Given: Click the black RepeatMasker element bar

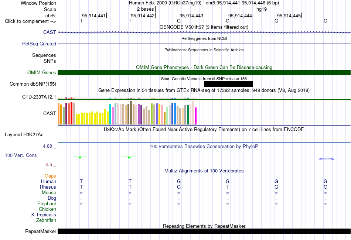Looking at the screenshot, I should tap(204, 231).
